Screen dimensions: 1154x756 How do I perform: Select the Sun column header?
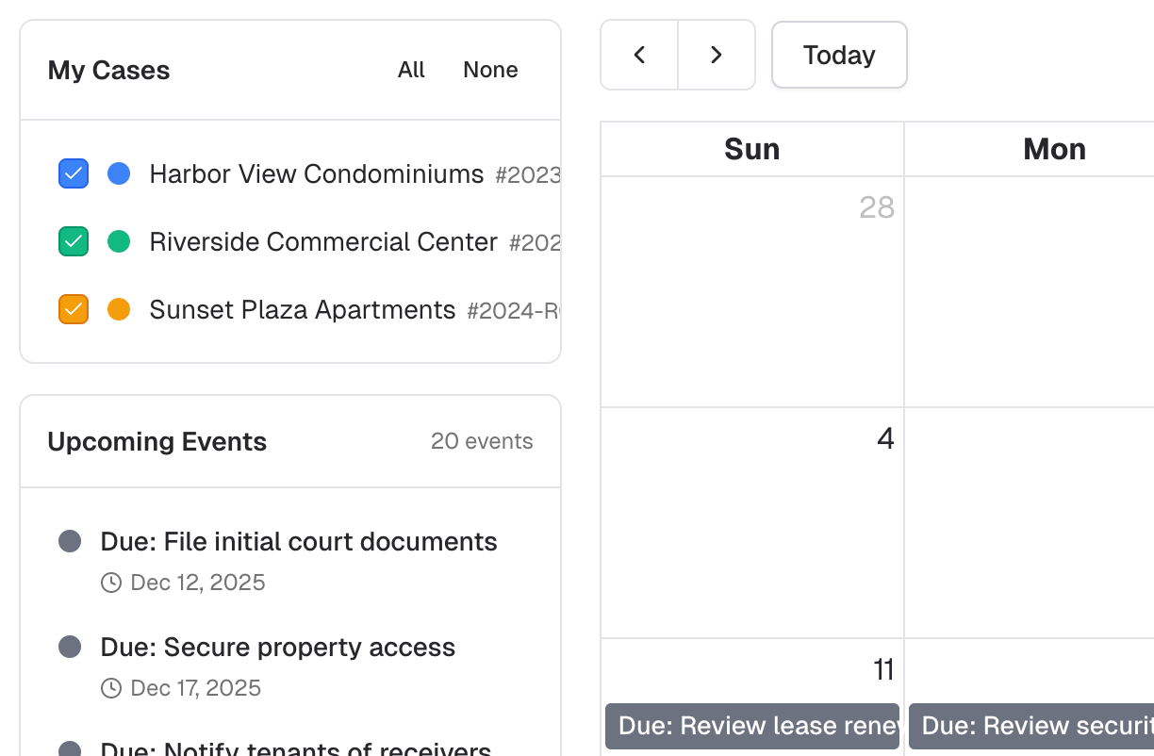(x=751, y=149)
